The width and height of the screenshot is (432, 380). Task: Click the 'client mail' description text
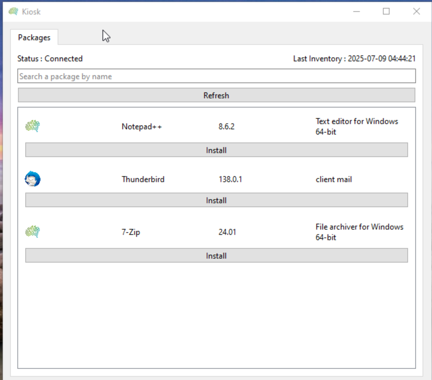(333, 179)
